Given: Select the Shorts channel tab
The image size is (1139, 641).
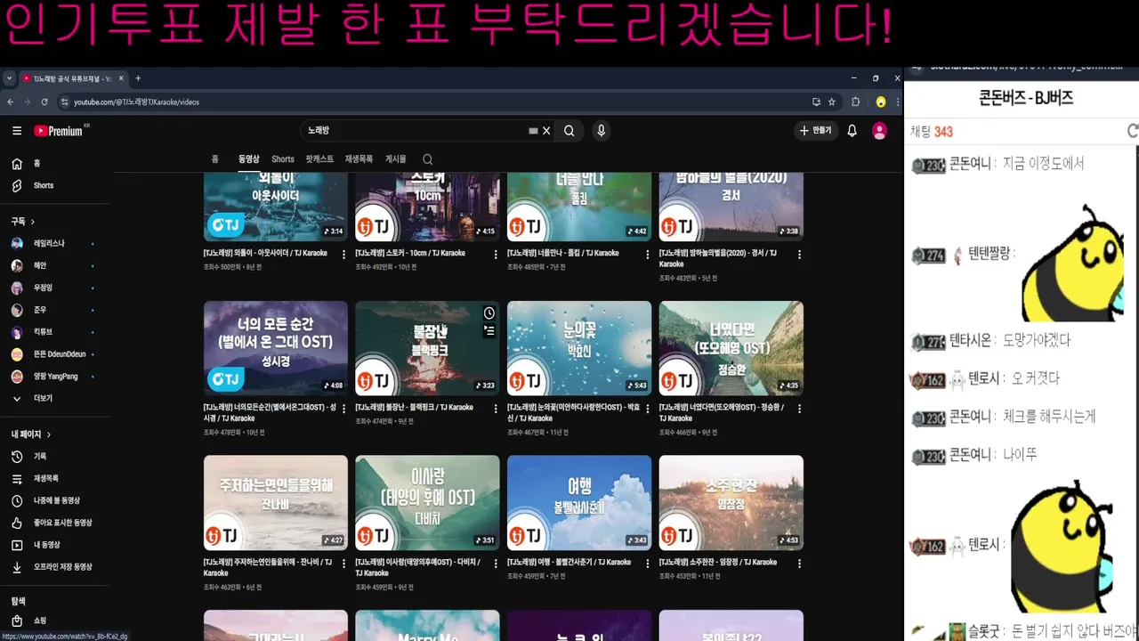Looking at the screenshot, I should [x=283, y=159].
